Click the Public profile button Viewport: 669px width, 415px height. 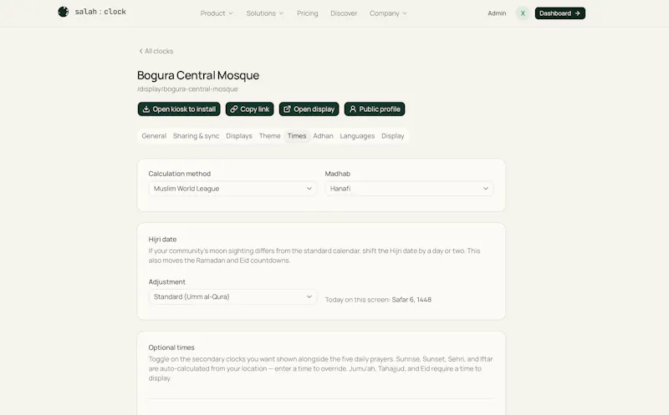click(x=375, y=109)
